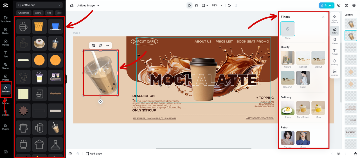Open the Design panel
The width and height of the screenshot is (360, 158).
(x=6, y=31)
